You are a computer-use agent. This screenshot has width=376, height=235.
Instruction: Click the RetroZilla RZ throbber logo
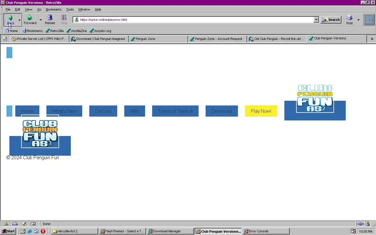[369, 20]
